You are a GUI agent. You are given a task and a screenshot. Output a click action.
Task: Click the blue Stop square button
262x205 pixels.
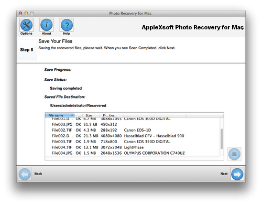pyautogui.click(x=234, y=154)
